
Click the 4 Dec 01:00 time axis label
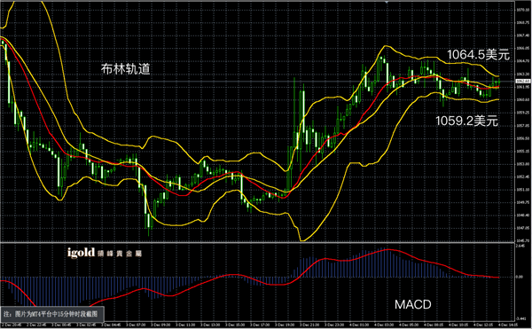pos(359,325)
